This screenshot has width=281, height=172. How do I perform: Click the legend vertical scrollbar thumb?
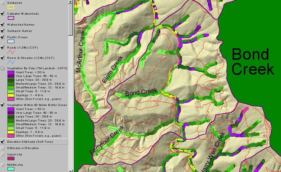[71, 20]
